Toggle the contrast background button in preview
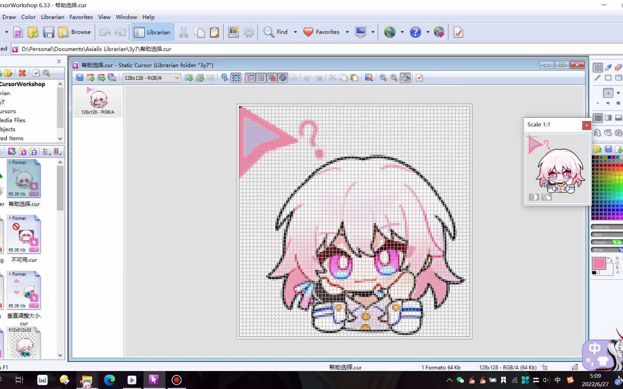Viewport: 623px width, 389px height. pyautogui.click(x=534, y=197)
